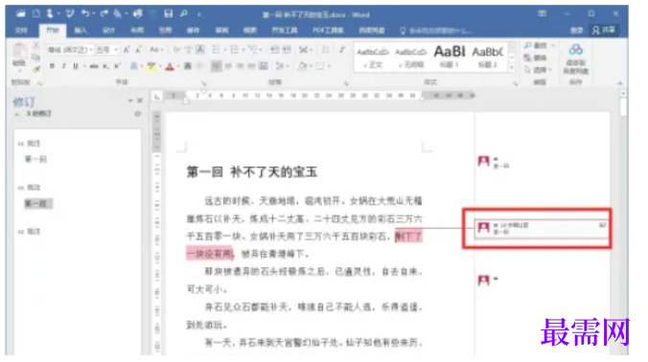648x362 pixels.
Task: Click the ruler tab selector at ruler corner
Action: click(157, 96)
